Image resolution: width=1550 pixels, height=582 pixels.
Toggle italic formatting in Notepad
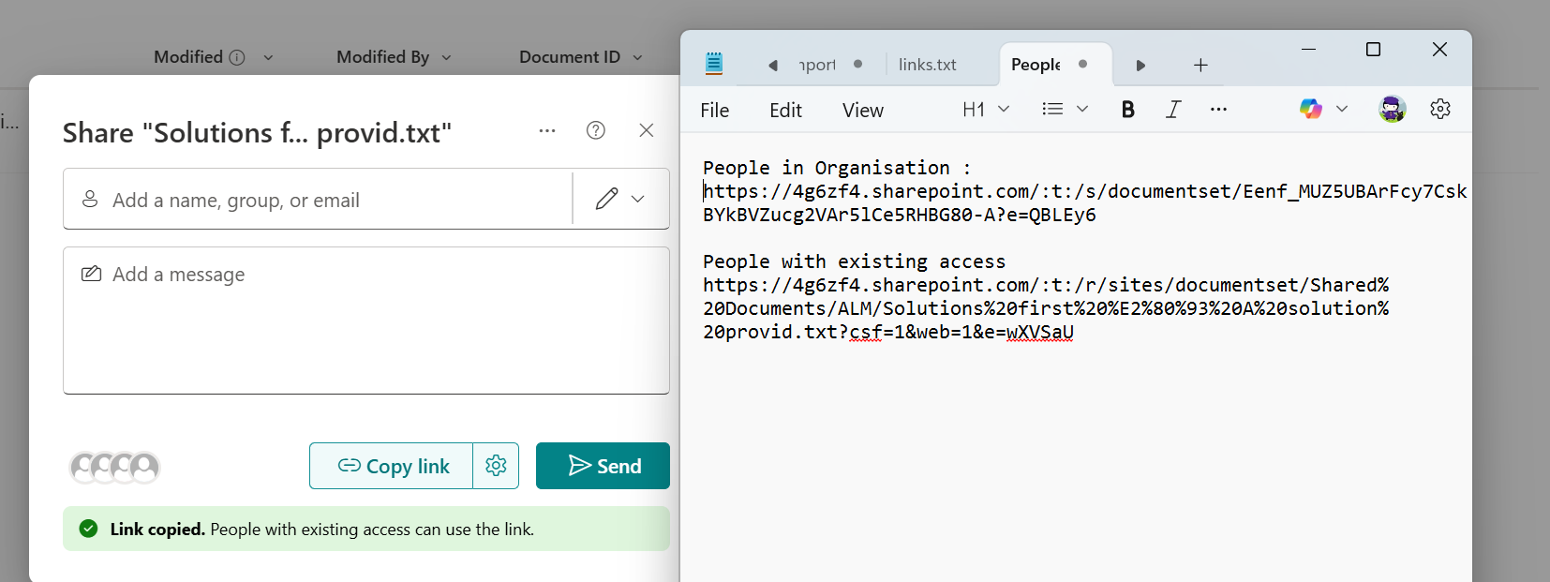point(1173,110)
